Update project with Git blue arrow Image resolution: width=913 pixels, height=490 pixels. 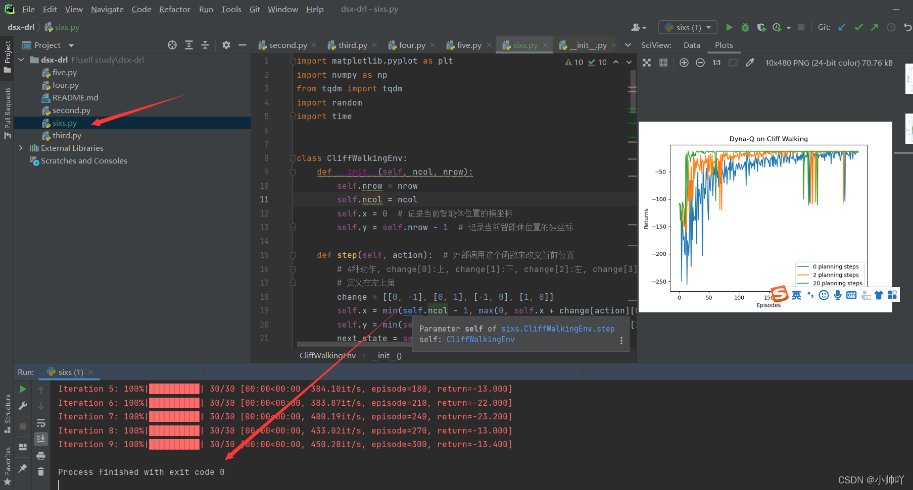tap(842, 27)
